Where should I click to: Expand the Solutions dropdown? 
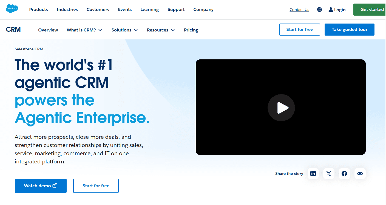(x=124, y=30)
